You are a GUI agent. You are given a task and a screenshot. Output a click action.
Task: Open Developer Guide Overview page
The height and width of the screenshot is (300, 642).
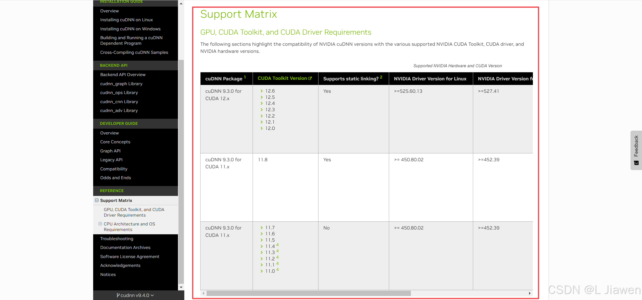coord(109,133)
